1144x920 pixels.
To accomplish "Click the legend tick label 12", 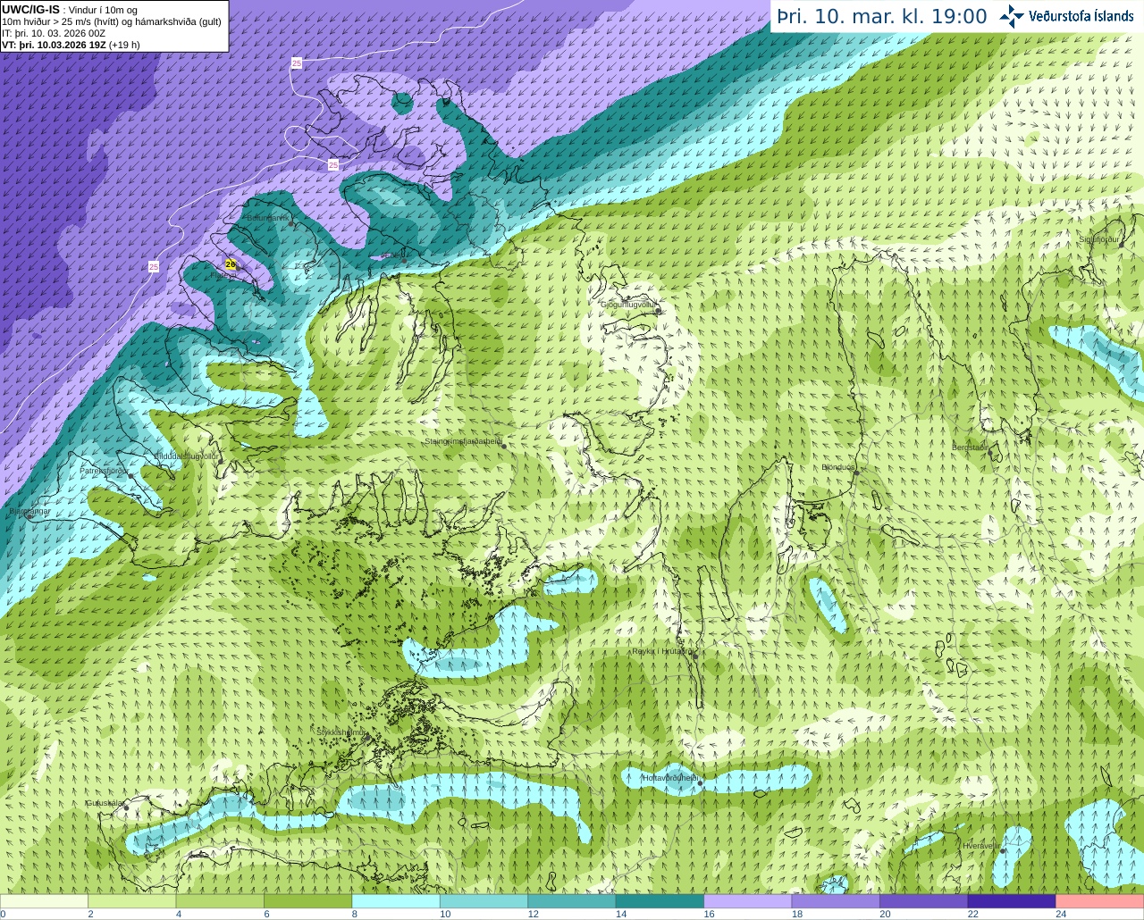I will [x=533, y=914].
